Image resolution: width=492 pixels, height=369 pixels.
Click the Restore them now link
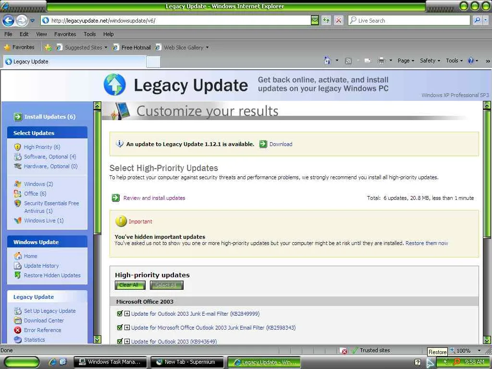pyautogui.click(x=427, y=243)
